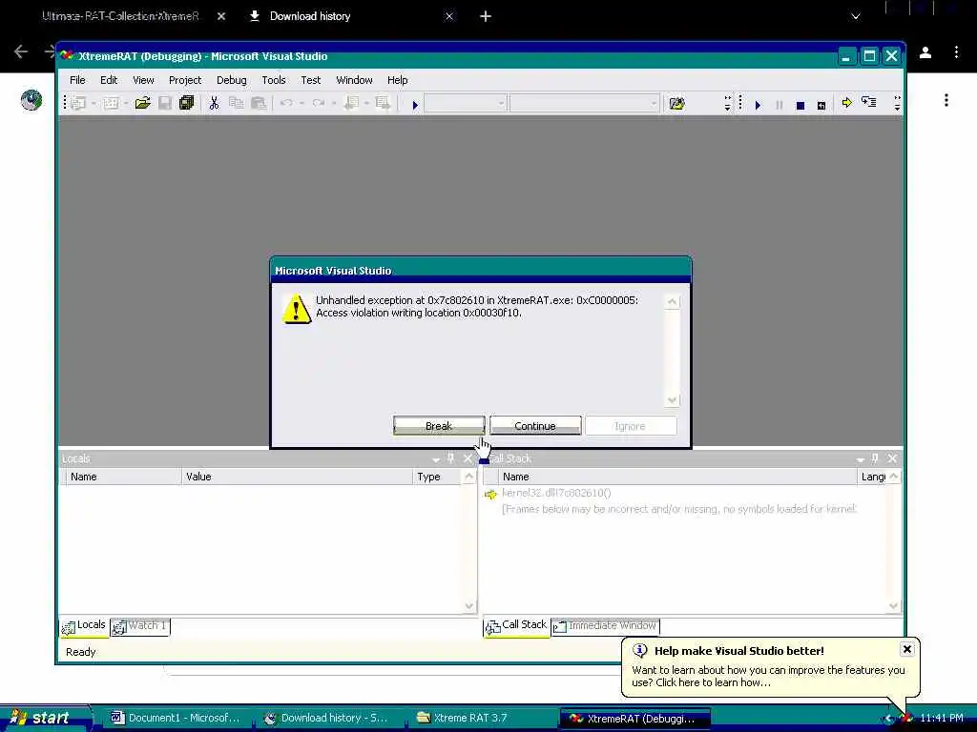Click the Restart debugging icon
977x732 pixels.
pyautogui.click(x=821, y=105)
